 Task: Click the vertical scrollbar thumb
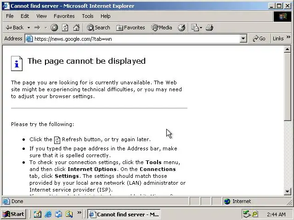click(x=287, y=87)
